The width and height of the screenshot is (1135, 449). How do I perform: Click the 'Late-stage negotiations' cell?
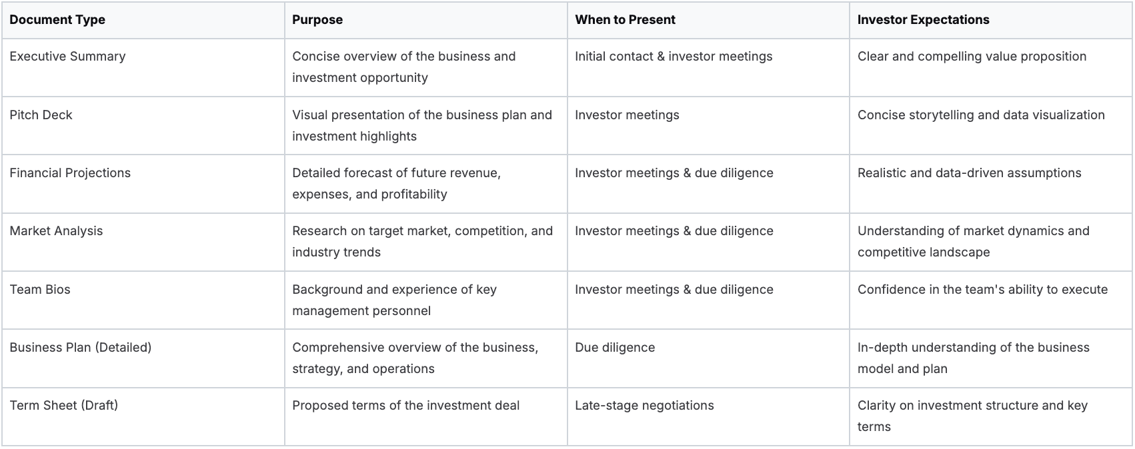point(644,406)
